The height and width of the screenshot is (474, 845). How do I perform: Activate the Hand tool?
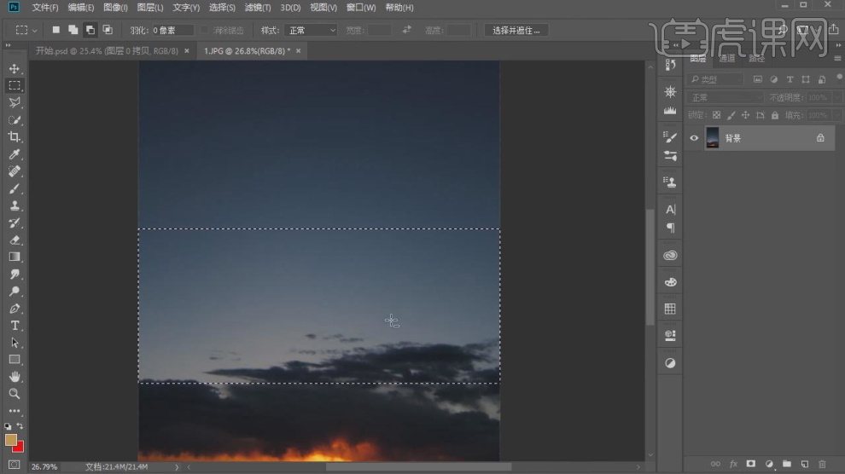(x=15, y=377)
